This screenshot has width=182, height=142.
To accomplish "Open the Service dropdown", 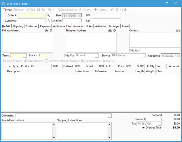I will tap(144, 55).
